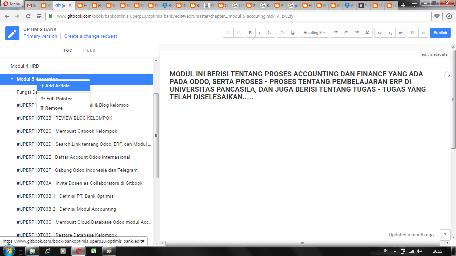The image size is (456, 256).
Task: Switch to the FILES tab
Action: 89,50
